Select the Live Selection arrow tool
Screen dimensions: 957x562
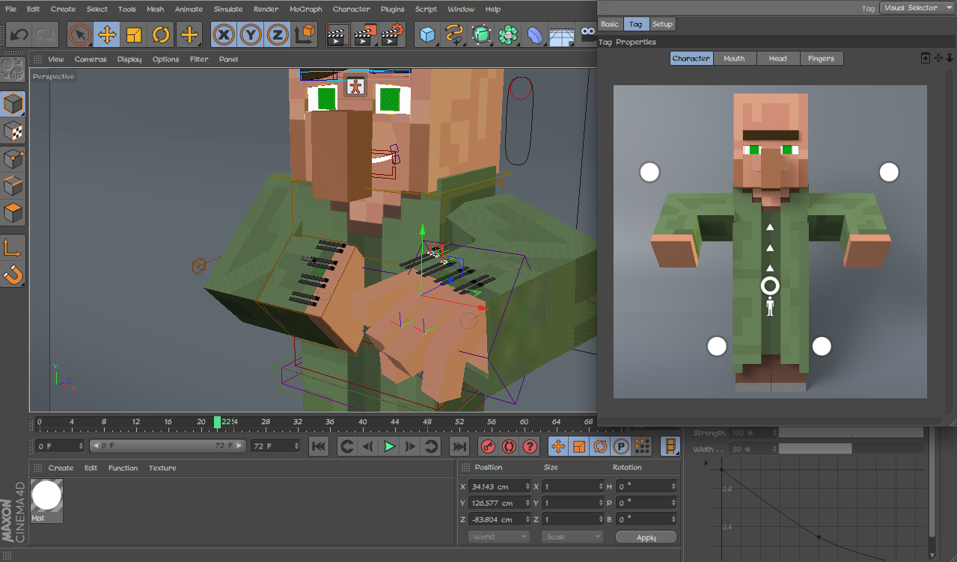[80, 34]
